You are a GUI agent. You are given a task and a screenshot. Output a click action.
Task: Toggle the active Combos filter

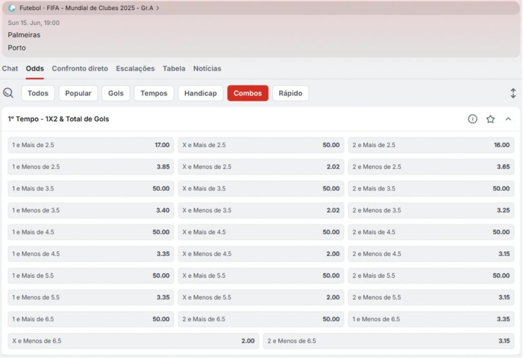[248, 93]
